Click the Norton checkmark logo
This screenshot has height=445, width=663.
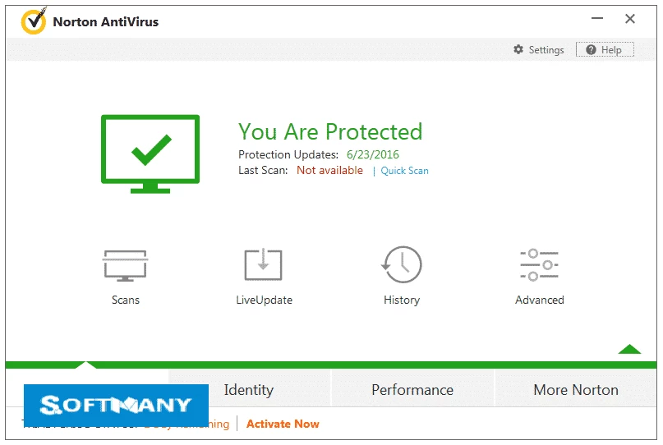click(34, 21)
